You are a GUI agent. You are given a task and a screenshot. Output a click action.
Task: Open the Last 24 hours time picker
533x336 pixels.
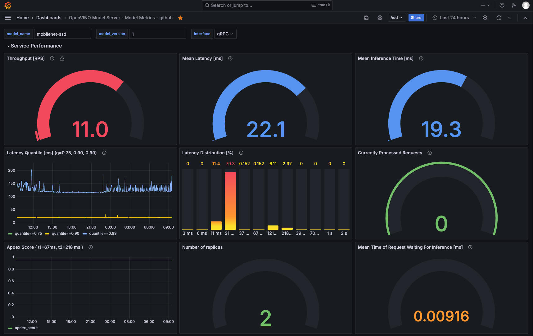(x=454, y=18)
